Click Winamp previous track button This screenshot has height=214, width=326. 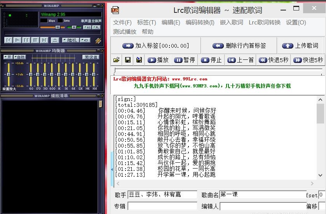click(9, 40)
